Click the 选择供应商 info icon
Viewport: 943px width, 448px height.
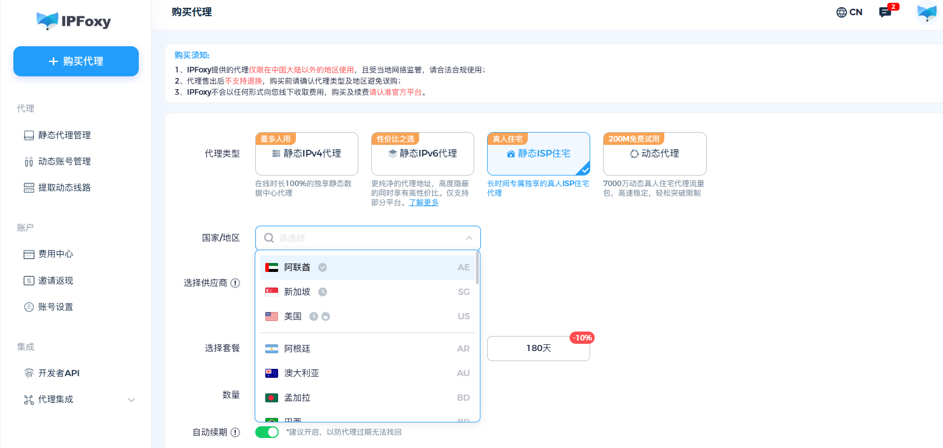pos(235,283)
